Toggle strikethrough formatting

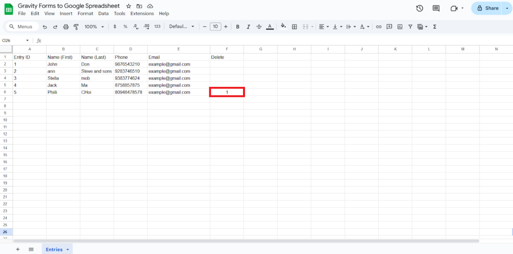point(259,27)
